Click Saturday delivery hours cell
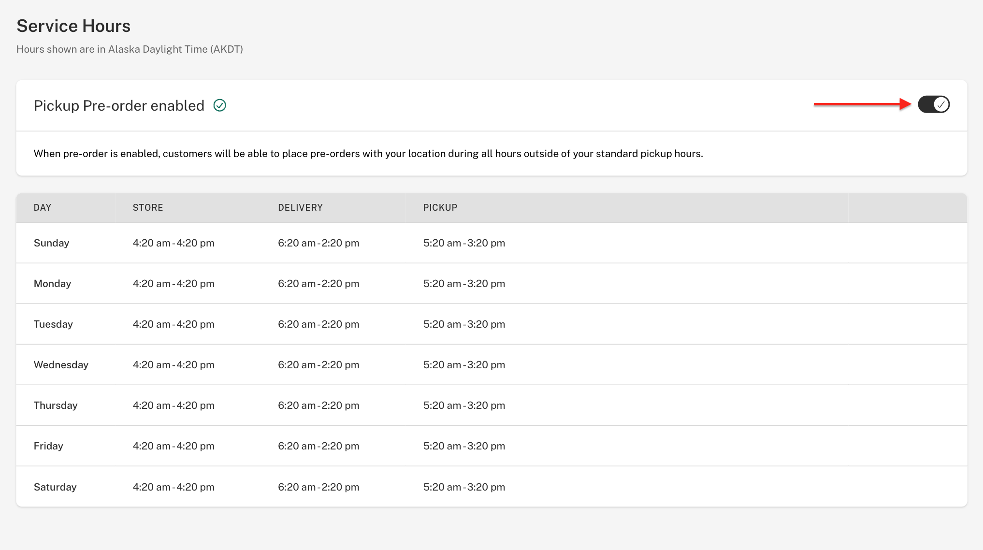983x550 pixels. (318, 487)
